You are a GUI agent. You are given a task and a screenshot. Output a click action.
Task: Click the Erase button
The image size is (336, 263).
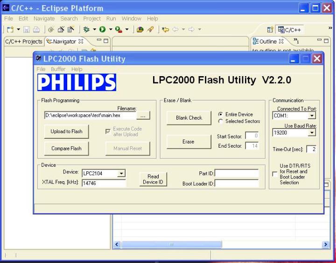pos(189,142)
